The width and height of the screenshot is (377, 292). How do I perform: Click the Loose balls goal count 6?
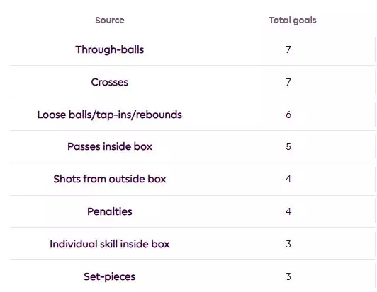coord(288,115)
